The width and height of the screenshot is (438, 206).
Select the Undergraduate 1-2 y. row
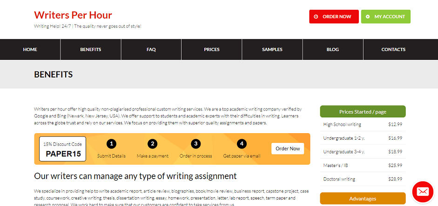tap(363, 138)
